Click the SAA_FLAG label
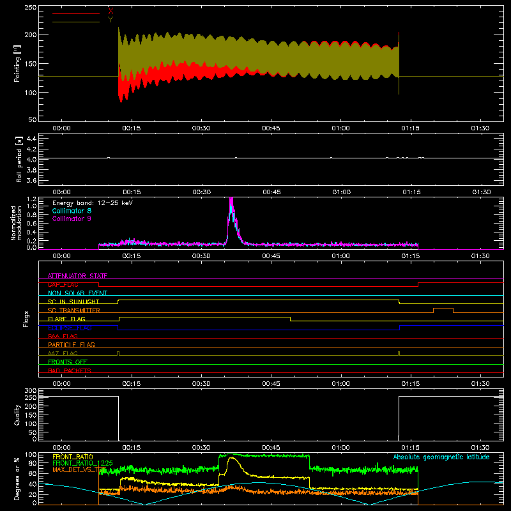This screenshot has width=511, height=511. pyautogui.click(x=63, y=336)
